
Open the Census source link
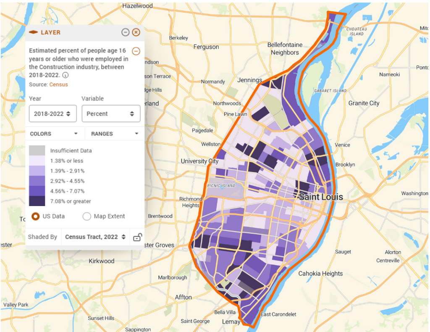[x=58, y=84]
